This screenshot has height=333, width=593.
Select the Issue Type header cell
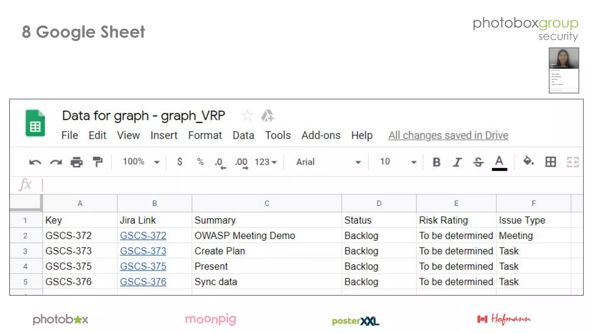click(x=534, y=220)
